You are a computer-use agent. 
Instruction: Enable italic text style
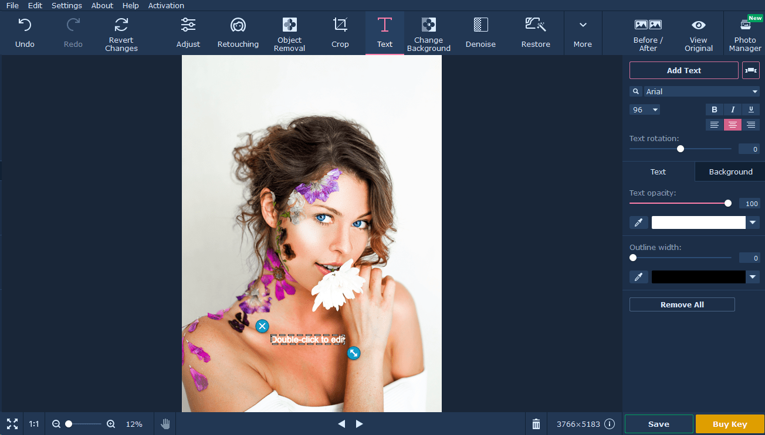[x=732, y=109]
